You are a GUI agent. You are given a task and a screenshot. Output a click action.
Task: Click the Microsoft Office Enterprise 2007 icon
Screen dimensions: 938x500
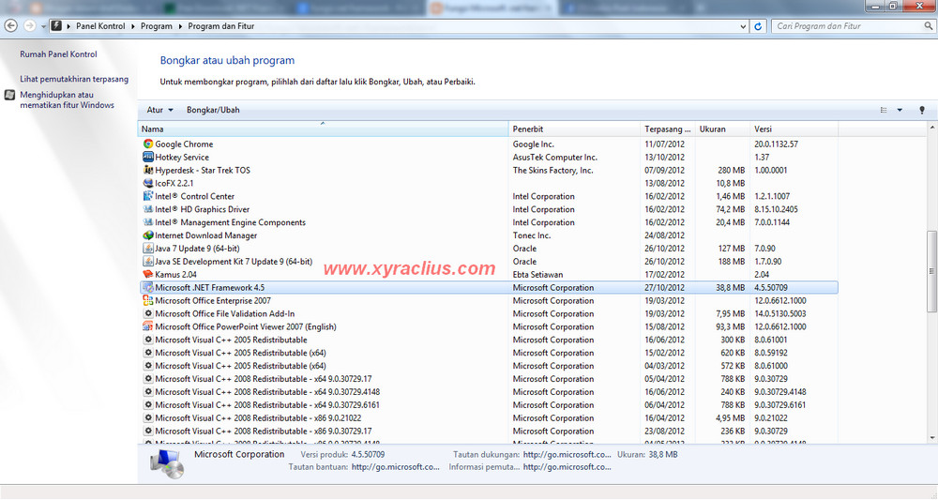pos(148,301)
